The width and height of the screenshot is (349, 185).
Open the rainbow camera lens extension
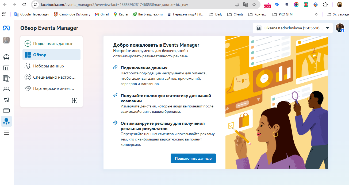tap(296, 5)
